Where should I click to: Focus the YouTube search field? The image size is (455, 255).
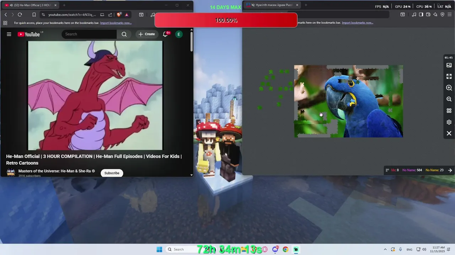89,34
